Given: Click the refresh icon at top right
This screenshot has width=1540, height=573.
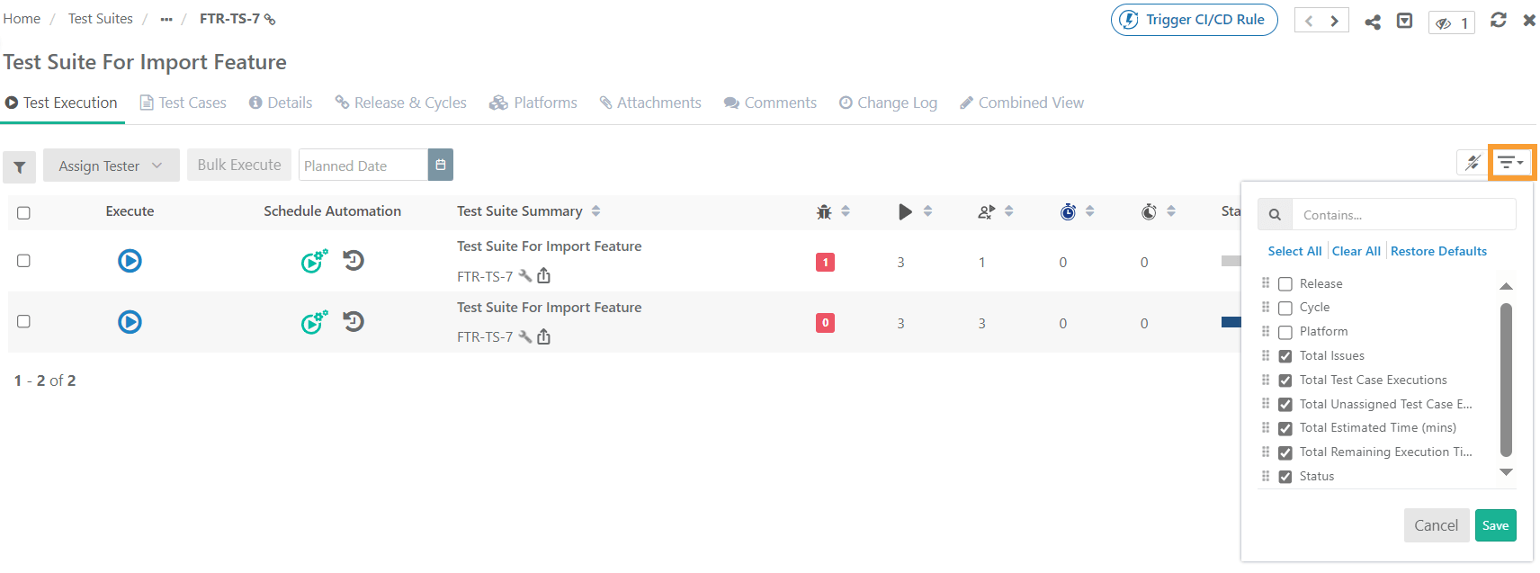Looking at the screenshot, I should (x=1499, y=20).
